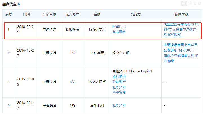Click the 企查查 watermark logo icon
The width and height of the screenshot is (204, 114).
[x=184, y=3]
